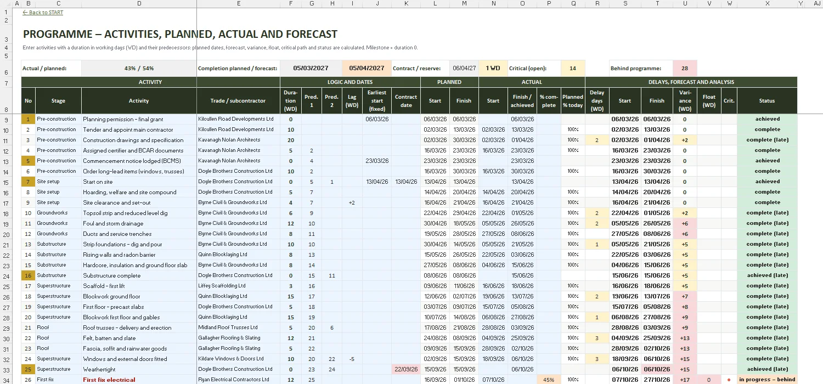This screenshot has width=823, height=384.
Task: Select the Float (WD) heading cell
Action: 709,101
